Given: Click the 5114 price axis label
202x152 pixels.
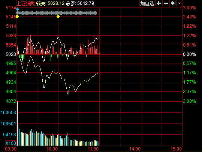Looking at the screenshot, I should (11, 26).
